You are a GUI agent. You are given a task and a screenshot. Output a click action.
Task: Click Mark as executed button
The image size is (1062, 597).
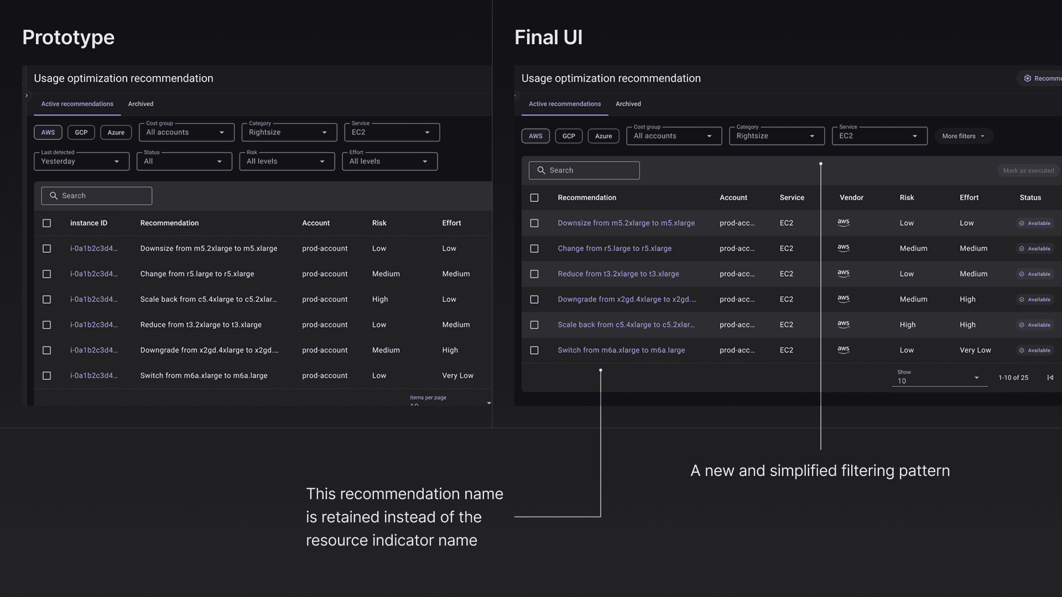tap(1028, 170)
